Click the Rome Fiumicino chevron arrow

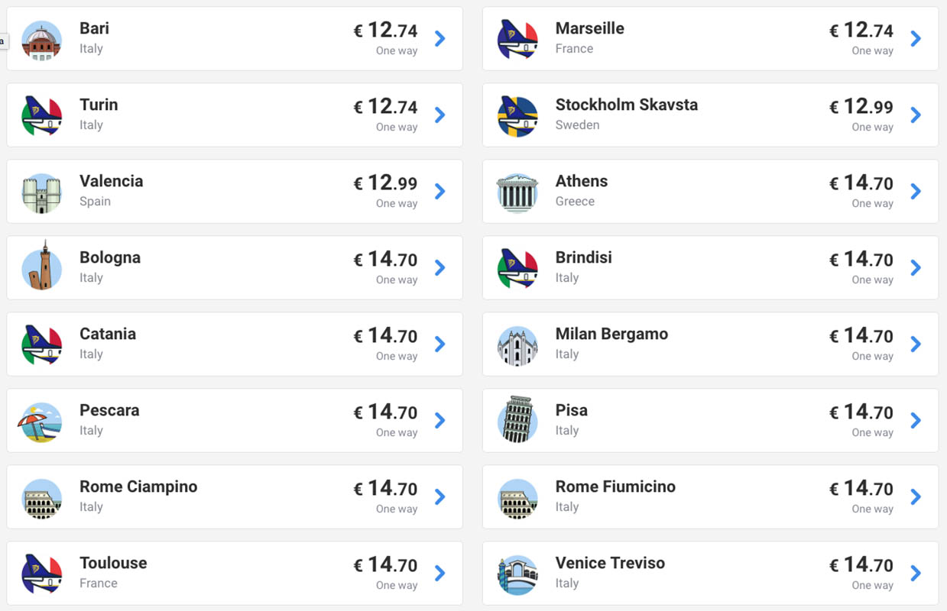point(916,496)
